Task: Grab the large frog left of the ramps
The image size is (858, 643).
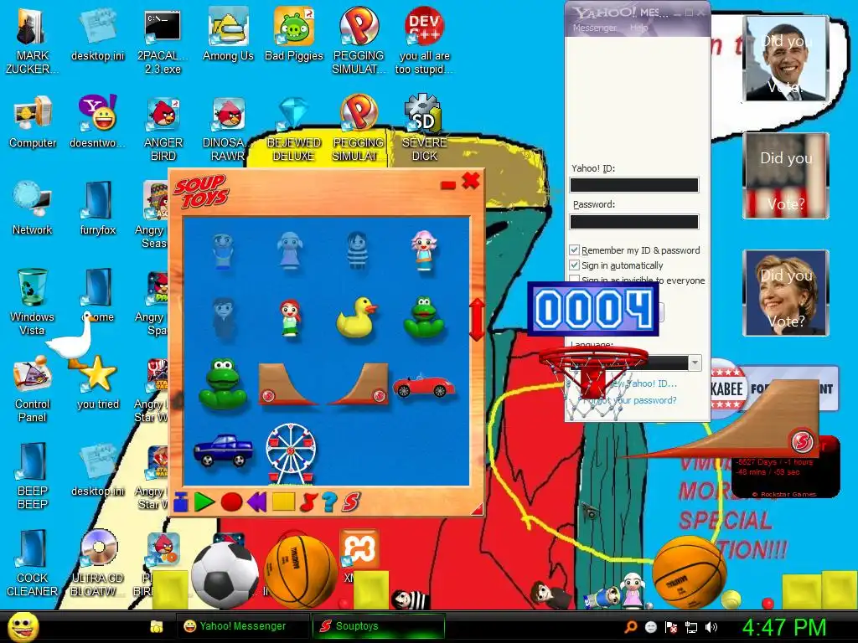Action: pyautogui.click(x=221, y=383)
